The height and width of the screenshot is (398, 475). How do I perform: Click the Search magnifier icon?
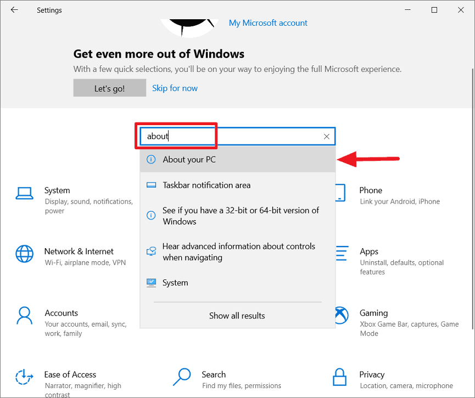coord(182,377)
